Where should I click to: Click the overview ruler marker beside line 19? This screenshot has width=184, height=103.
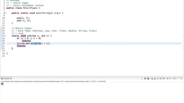point(183,41)
